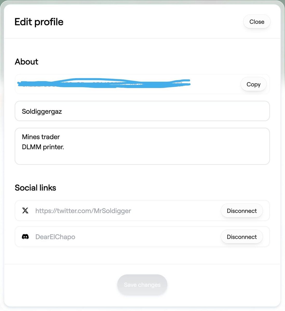Click the Social links section heading

point(35,188)
